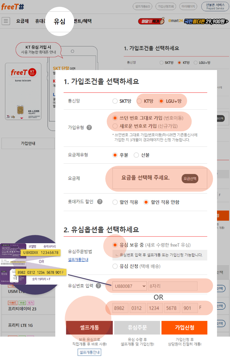Open the 요금제 menu

22,21
